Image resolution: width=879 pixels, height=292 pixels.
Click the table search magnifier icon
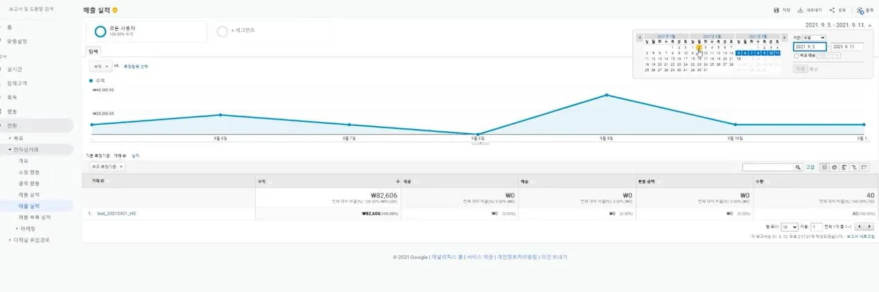pyautogui.click(x=798, y=167)
